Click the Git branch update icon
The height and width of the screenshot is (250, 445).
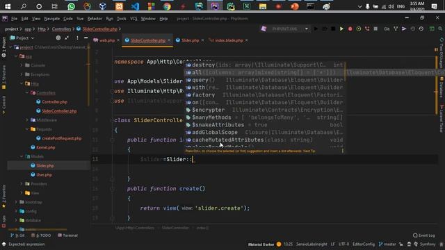point(396,29)
